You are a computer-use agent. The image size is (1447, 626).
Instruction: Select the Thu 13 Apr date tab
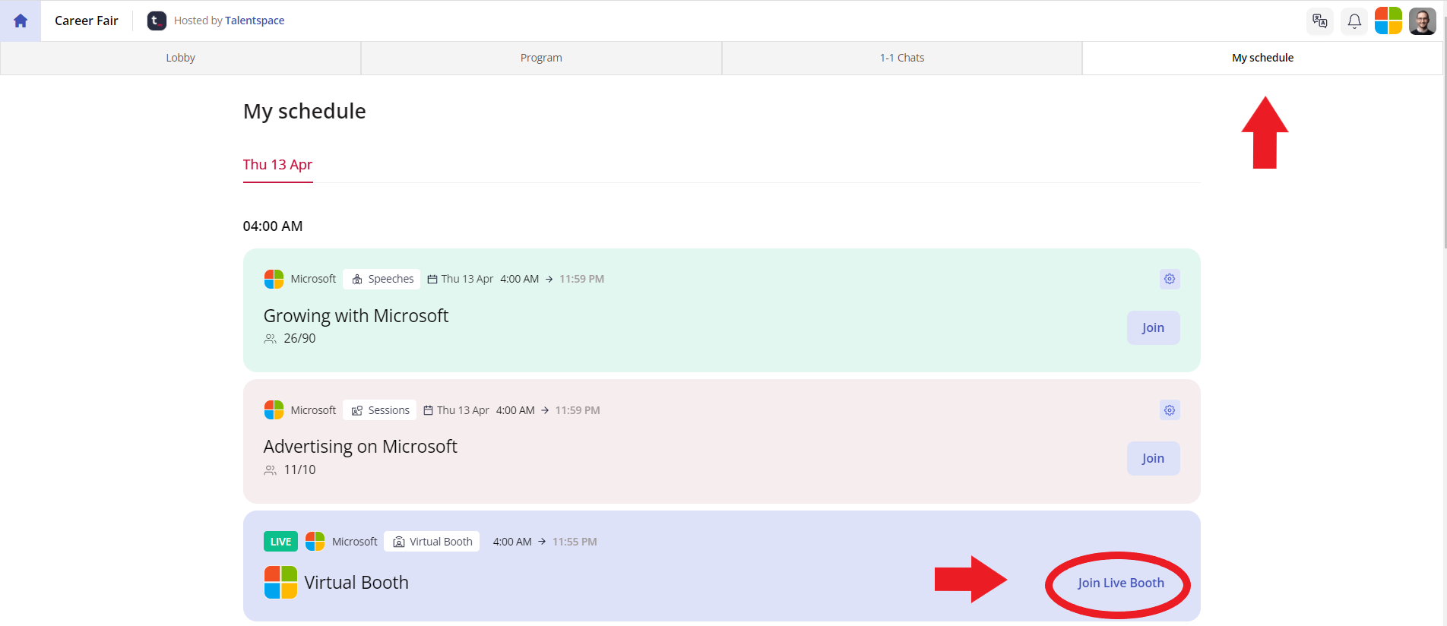(277, 165)
